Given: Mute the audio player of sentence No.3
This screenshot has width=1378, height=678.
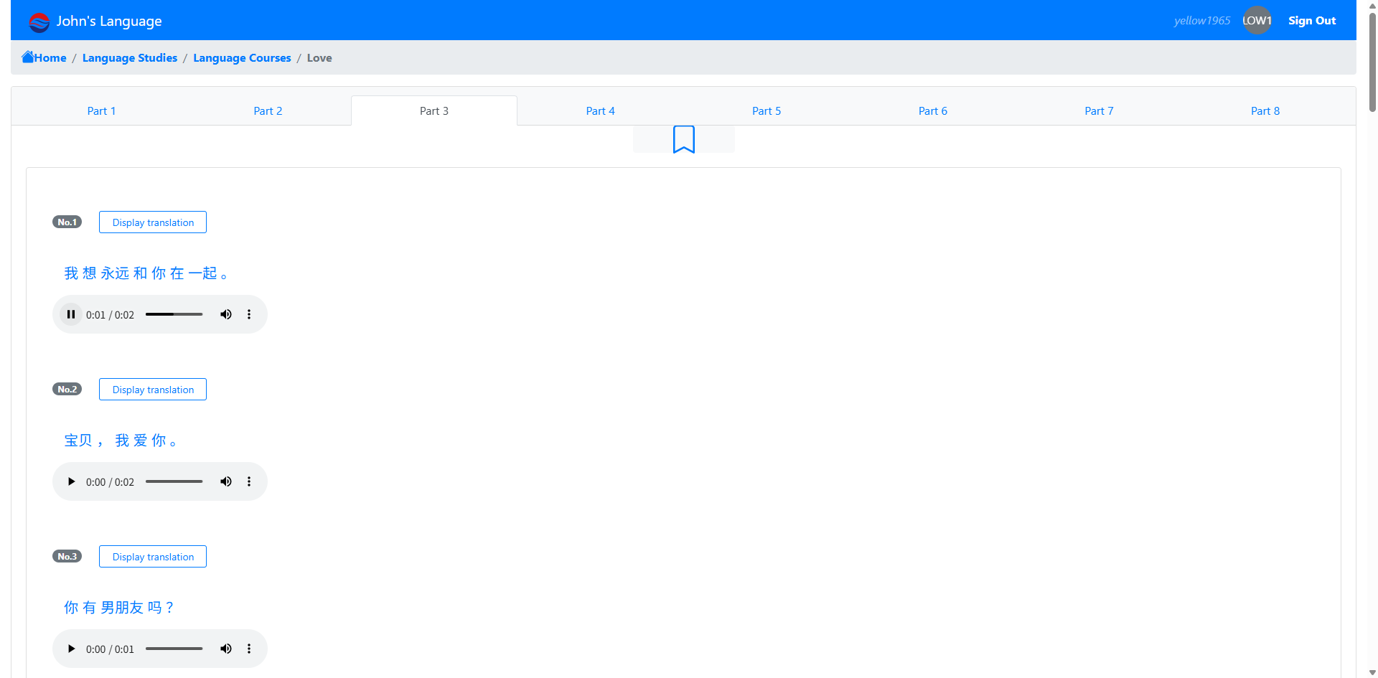Looking at the screenshot, I should (226, 649).
